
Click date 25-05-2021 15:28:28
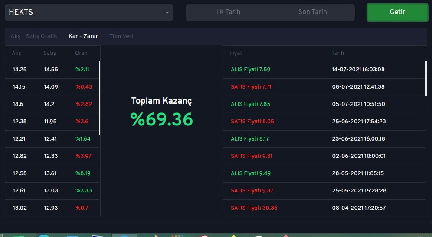(x=359, y=191)
